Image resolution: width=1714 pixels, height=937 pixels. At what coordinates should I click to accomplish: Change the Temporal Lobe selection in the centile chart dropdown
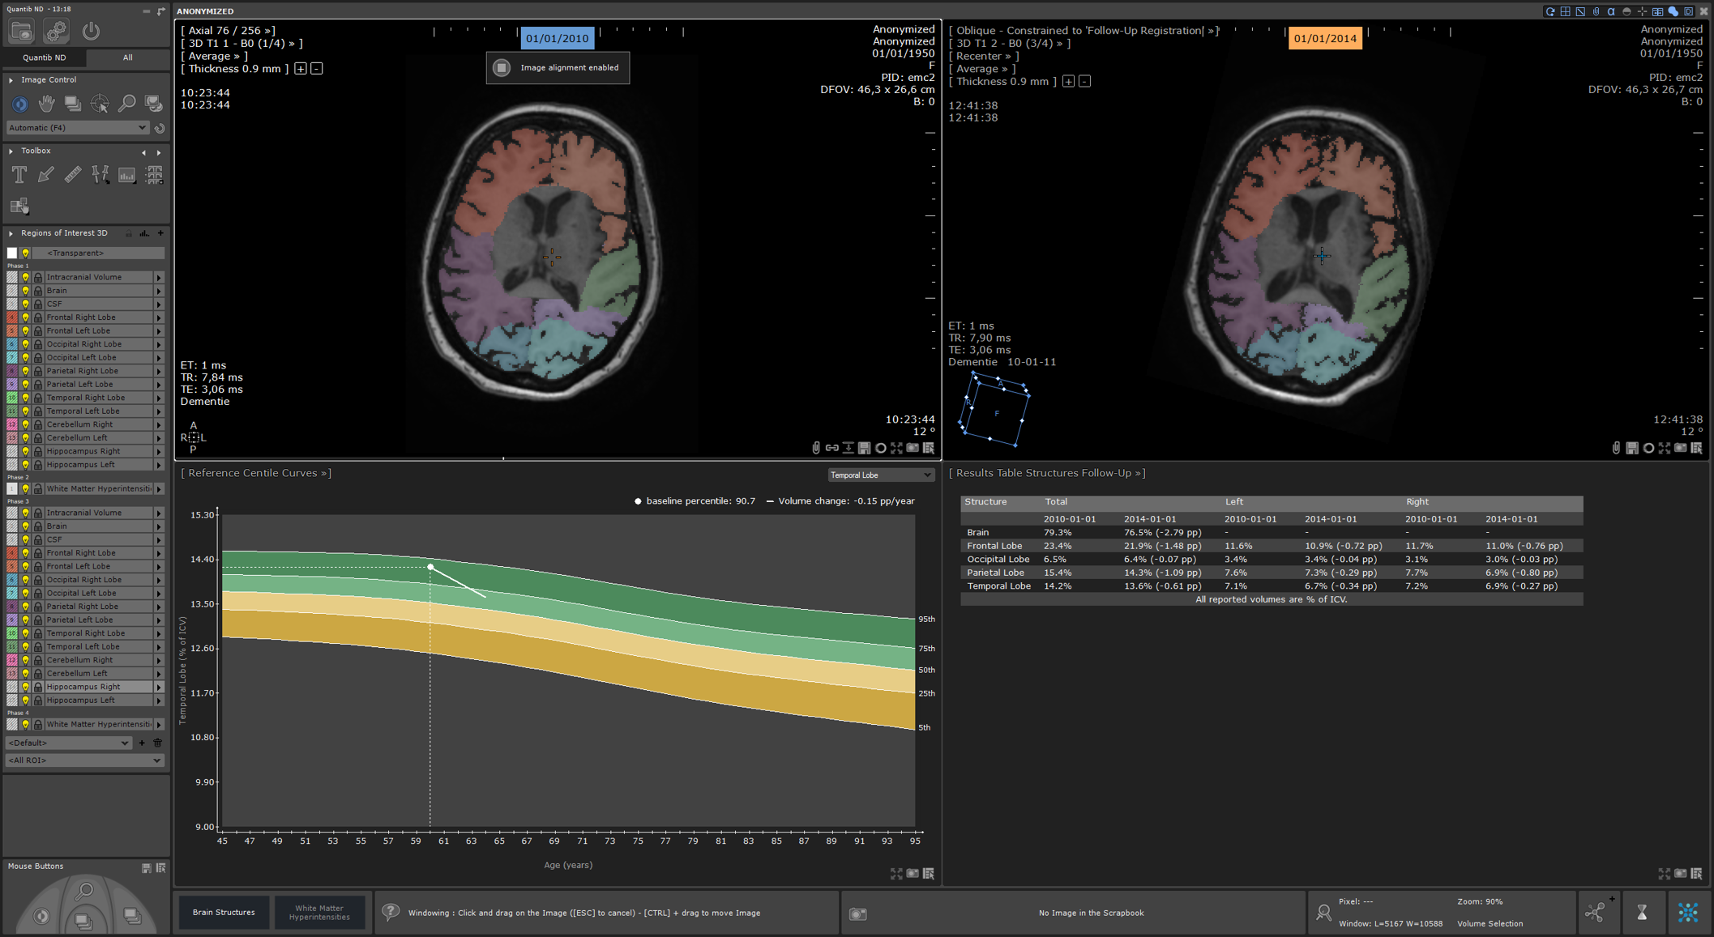[x=880, y=475]
